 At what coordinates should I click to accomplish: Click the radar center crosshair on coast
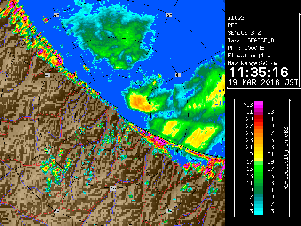pyautogui.click(x=113, y=113)
